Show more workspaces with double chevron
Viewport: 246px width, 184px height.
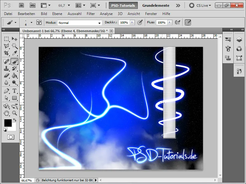tap(178, 6)
